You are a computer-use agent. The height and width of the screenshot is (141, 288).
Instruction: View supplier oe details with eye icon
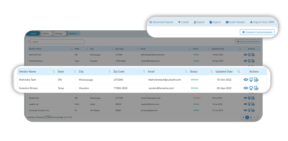(245, 104)
